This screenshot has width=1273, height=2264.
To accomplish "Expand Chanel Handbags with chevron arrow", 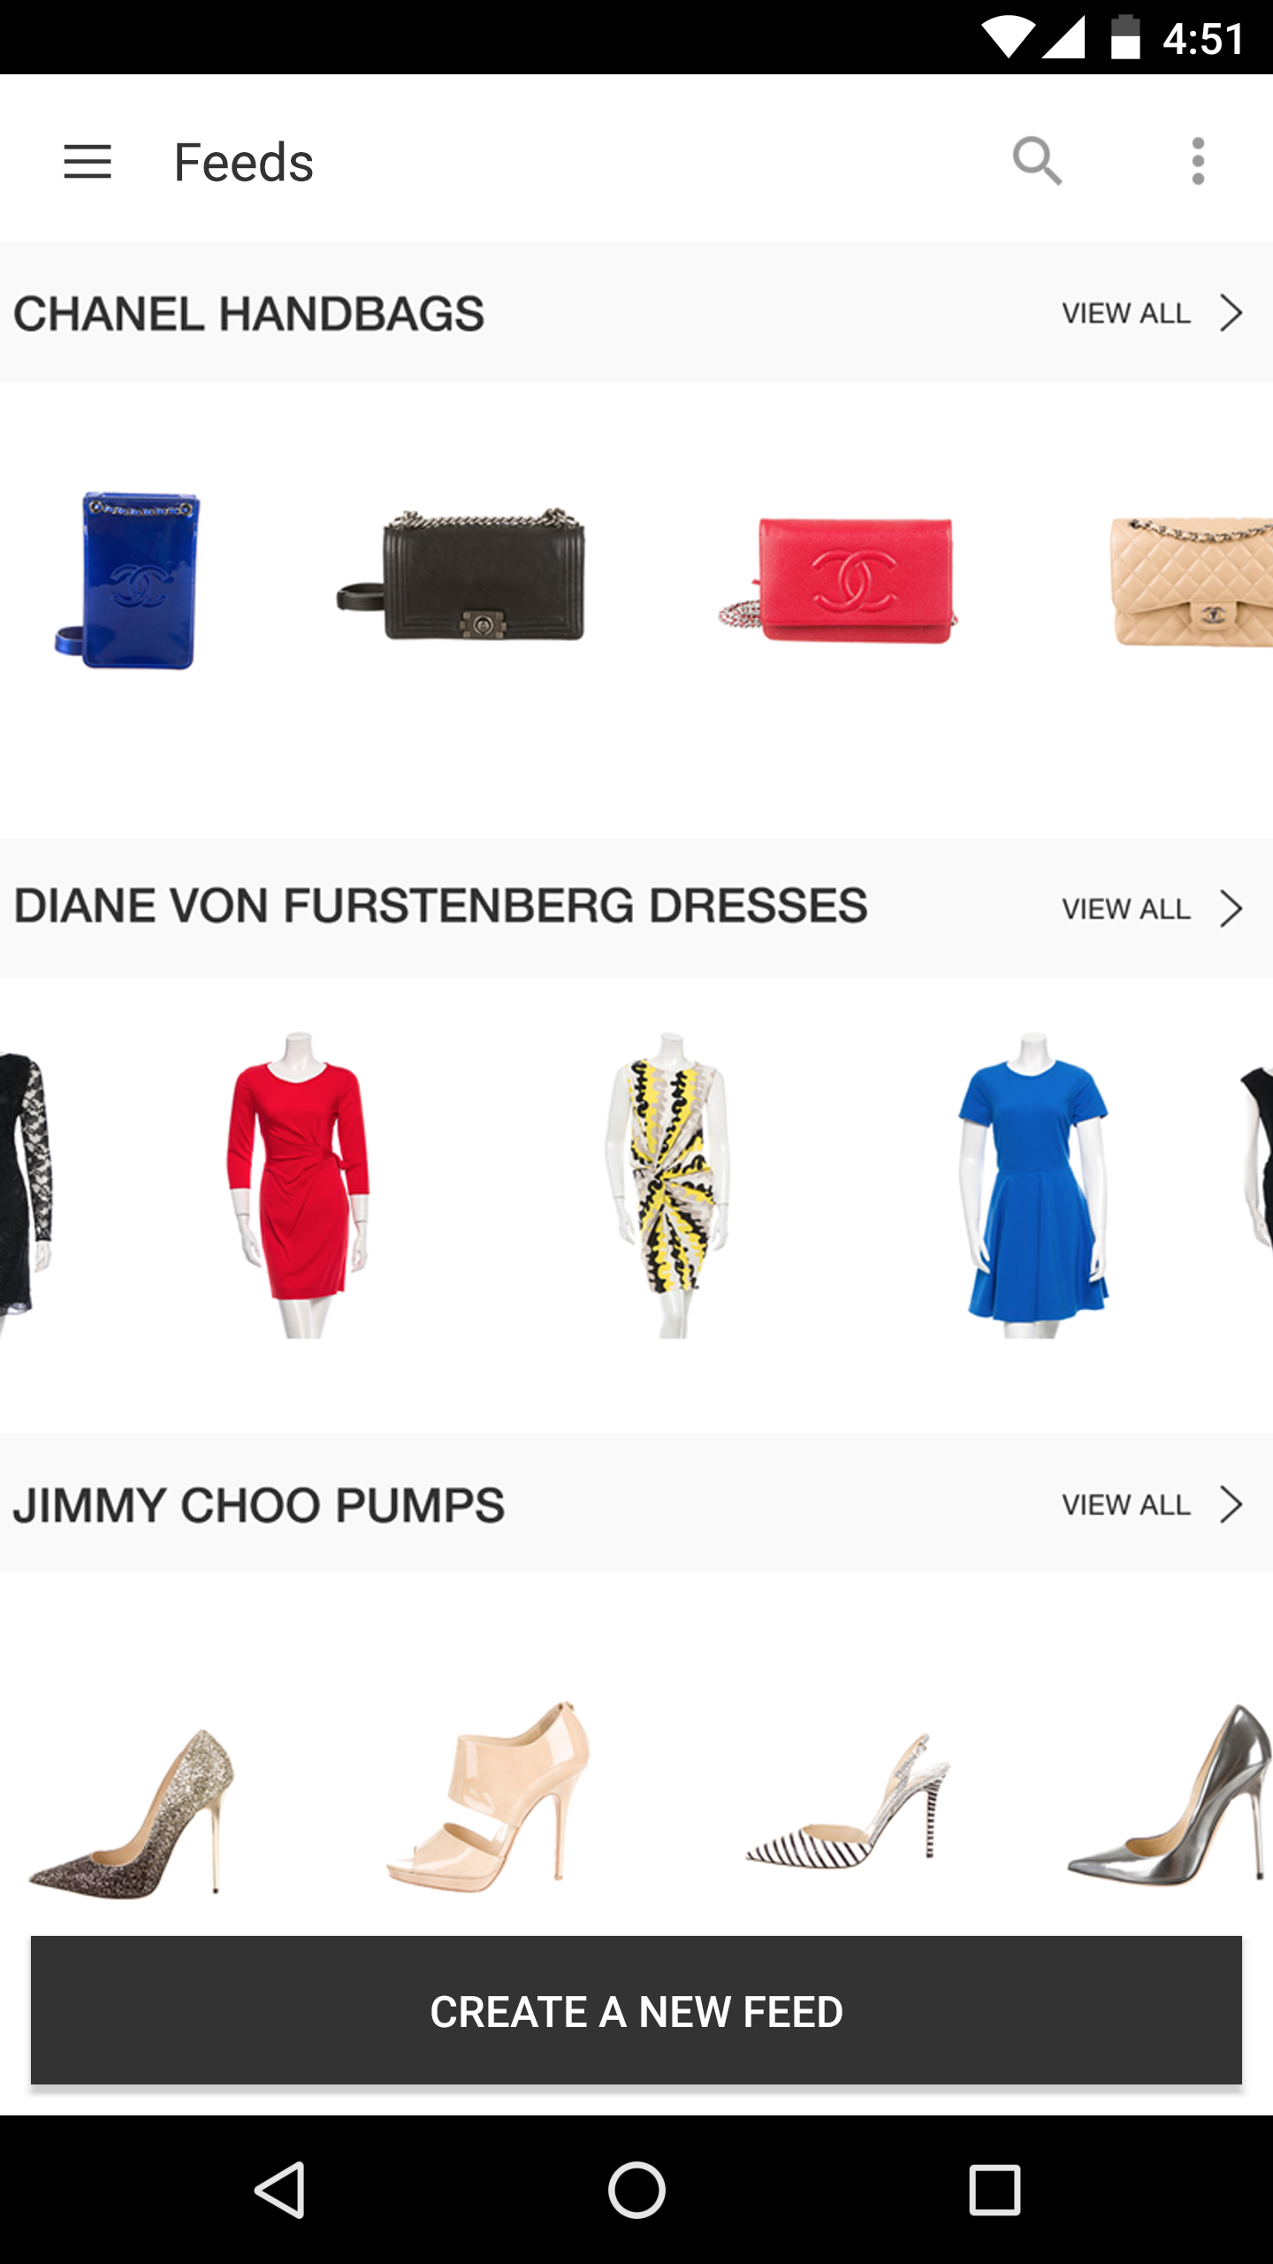I will point(1231,313).
